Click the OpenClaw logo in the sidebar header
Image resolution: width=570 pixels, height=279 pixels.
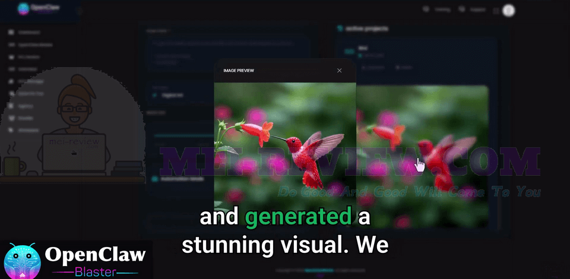39,9
